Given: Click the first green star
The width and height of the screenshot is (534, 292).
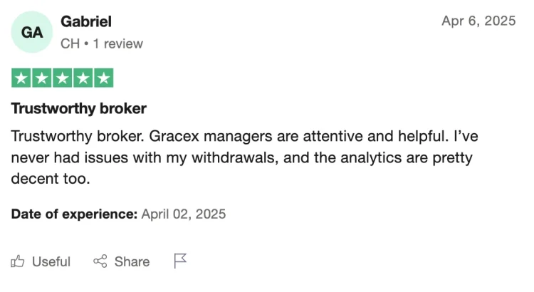Looking at the screenshot, I should click(x=21, y=78).
